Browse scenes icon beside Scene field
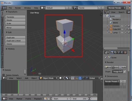 tap(75, 8)
